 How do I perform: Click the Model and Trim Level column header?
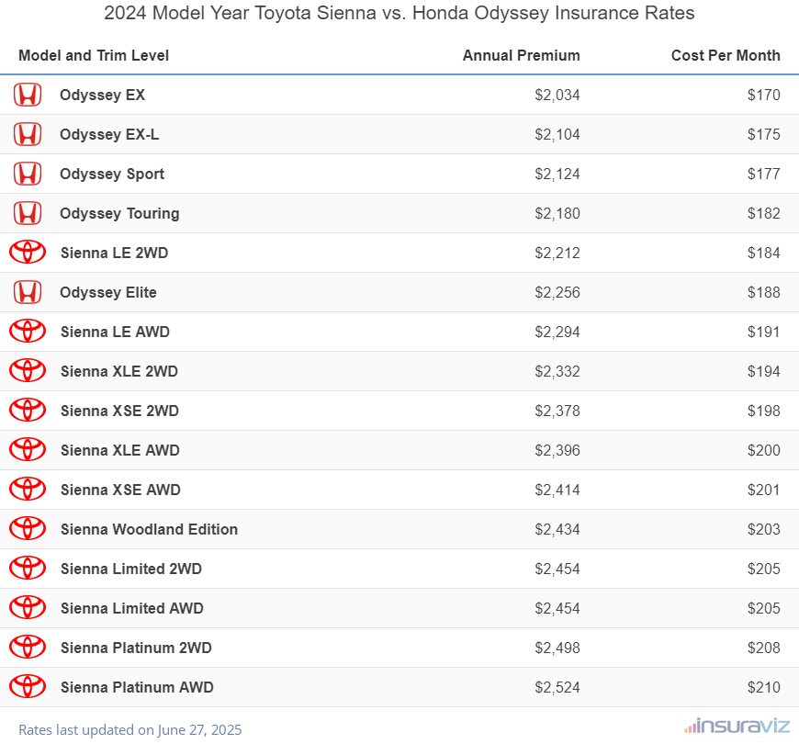[x=94, y=55]
